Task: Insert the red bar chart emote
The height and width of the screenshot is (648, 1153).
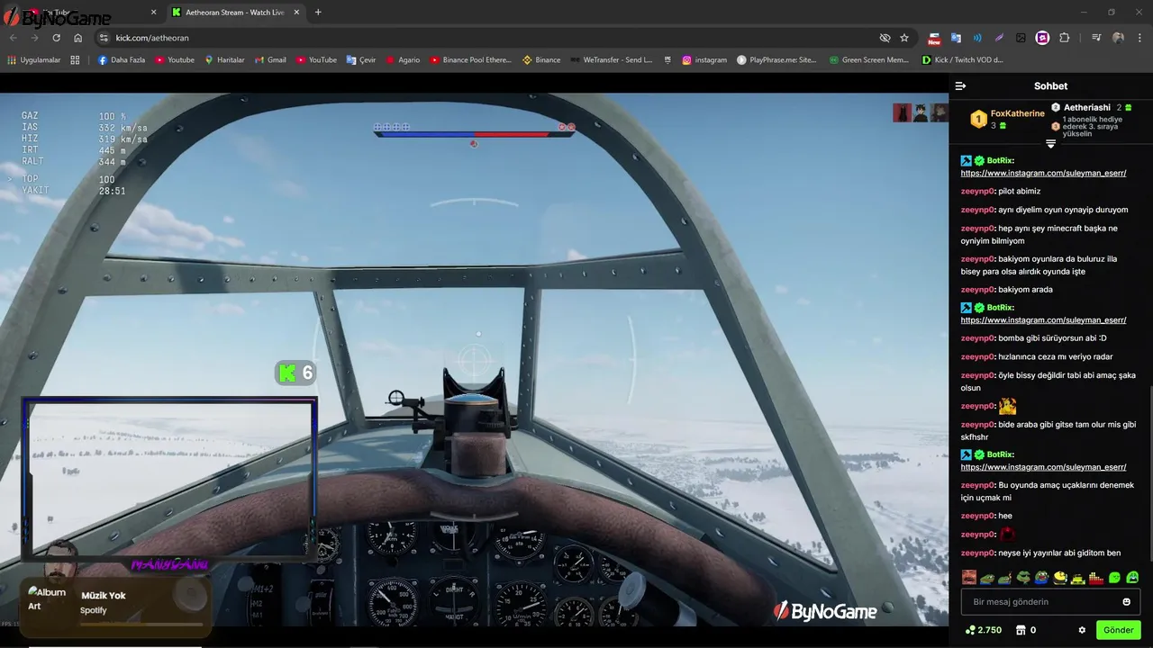Action: (x=1096, y=577)
